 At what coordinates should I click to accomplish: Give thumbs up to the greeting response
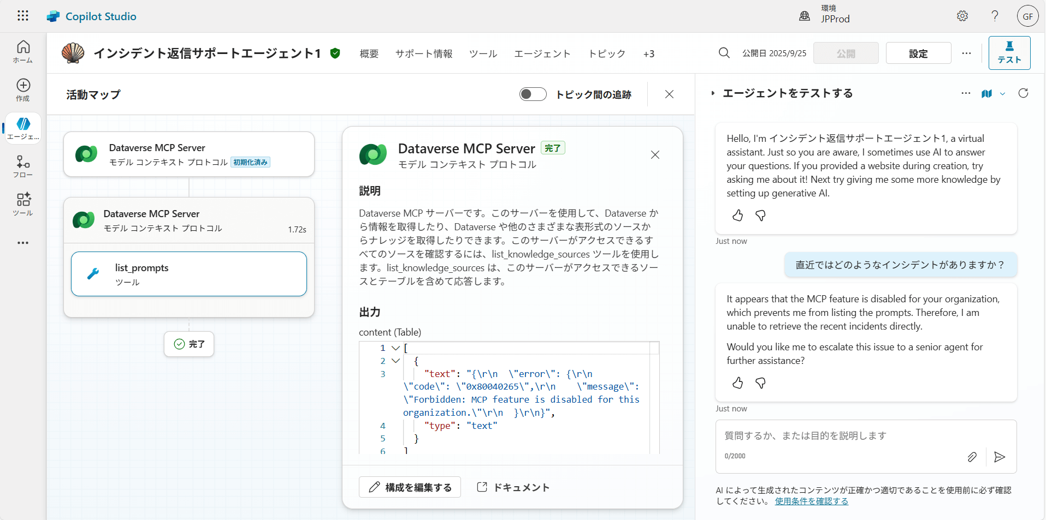click(x=737, y=216)
